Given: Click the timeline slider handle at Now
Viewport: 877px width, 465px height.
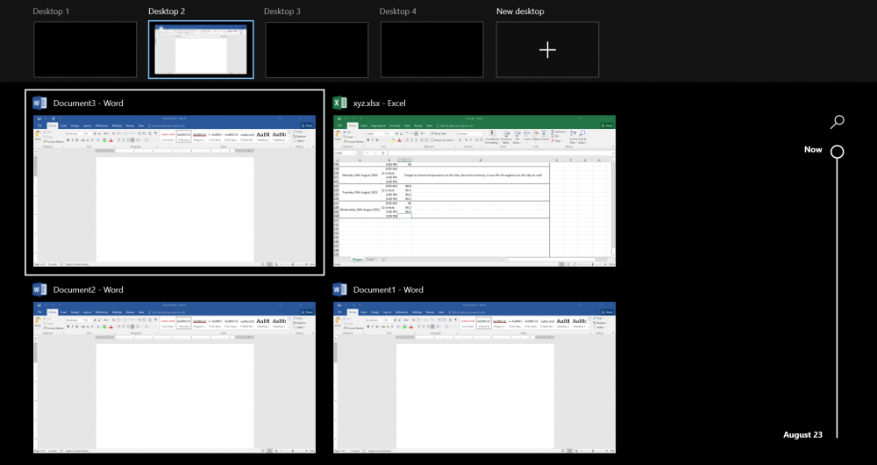Looking at the screenshot, I should pos(838,151).
